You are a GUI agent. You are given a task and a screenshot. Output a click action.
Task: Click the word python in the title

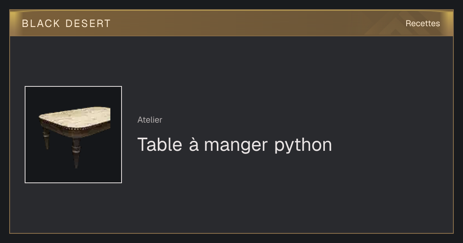(303, 146)
